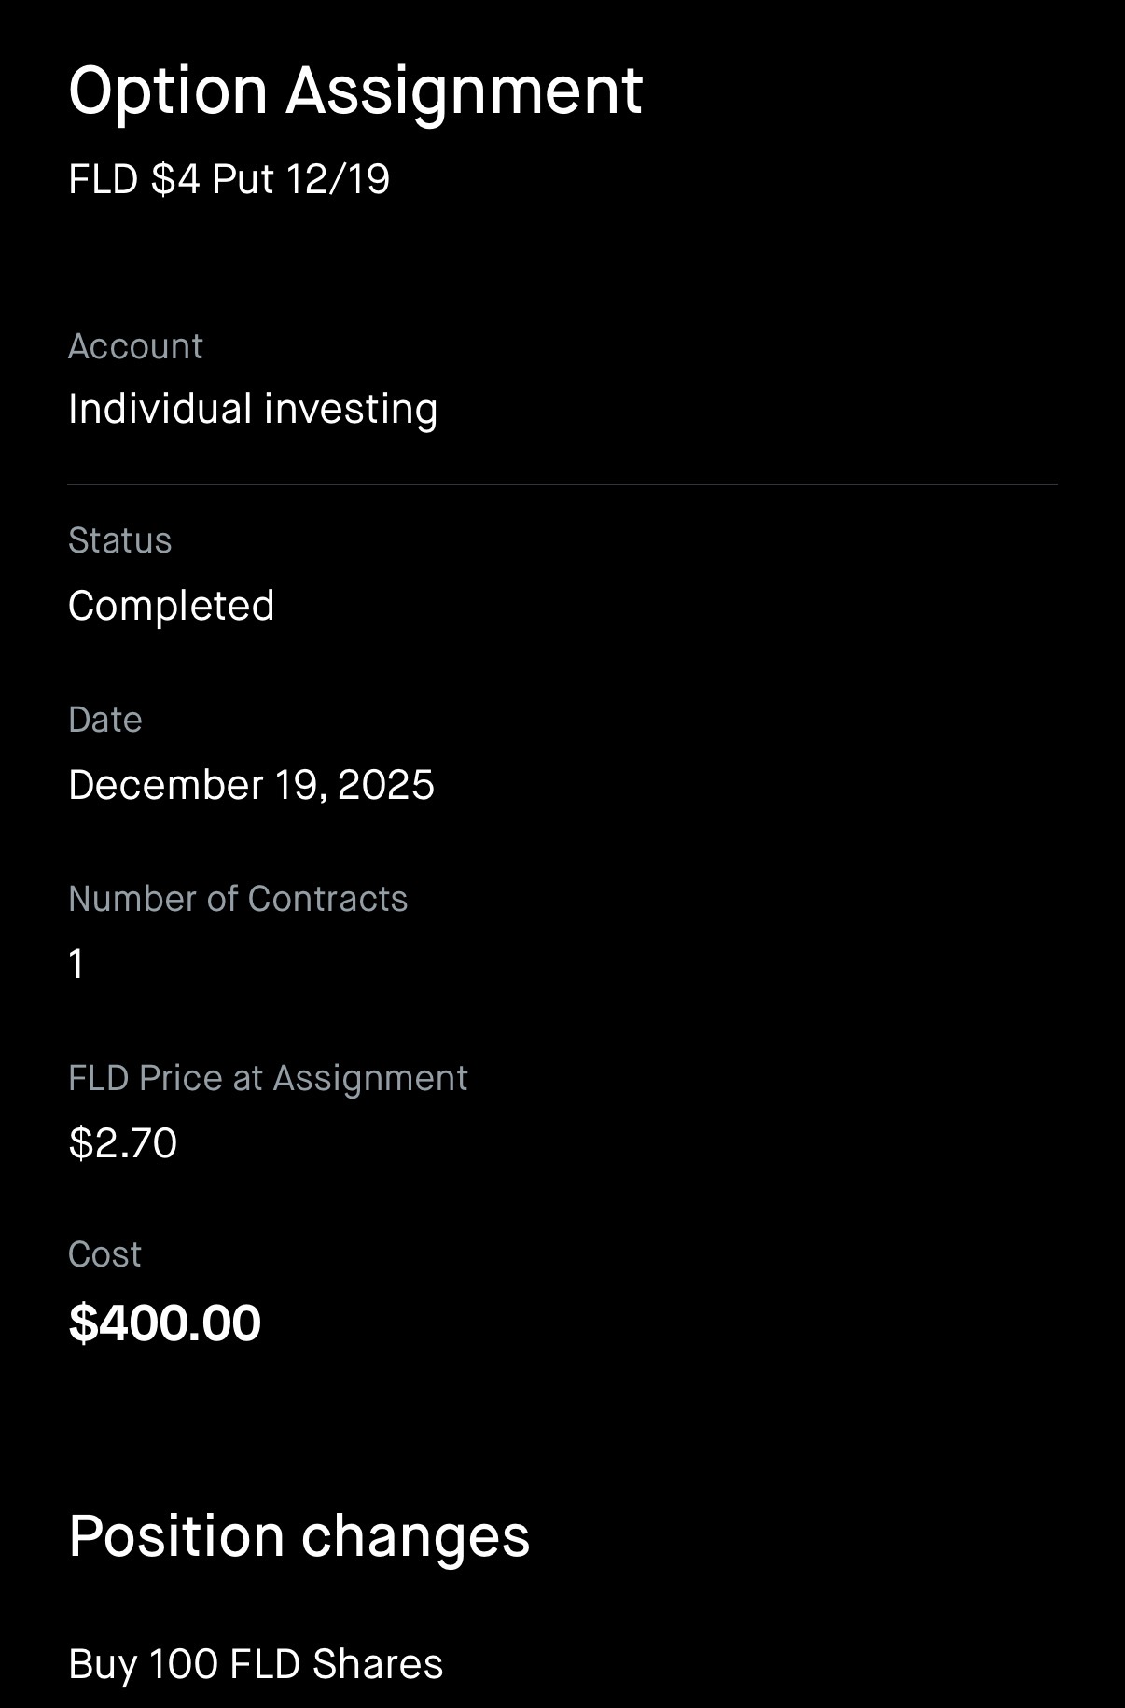Click the divider line below the account
The width and height of the screenshot is (1125, 1708).
click(562, 485)
